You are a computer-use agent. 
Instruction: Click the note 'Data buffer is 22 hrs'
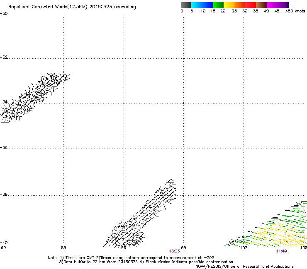85,262
